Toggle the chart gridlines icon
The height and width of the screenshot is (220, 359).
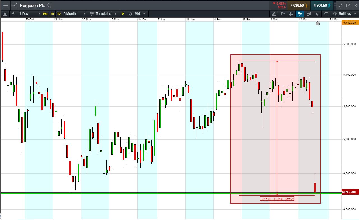coord(291,13)
